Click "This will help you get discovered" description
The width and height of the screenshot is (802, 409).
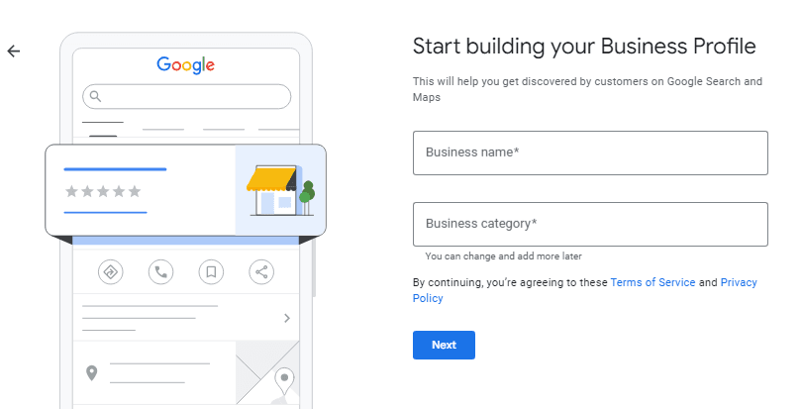pyautogui.click(x=587, y=89)
